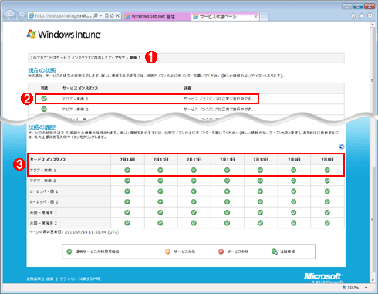Screen dimensions: 378x294
Task: Go back with the browser Back arrow
Action: [x=10, y=16]
